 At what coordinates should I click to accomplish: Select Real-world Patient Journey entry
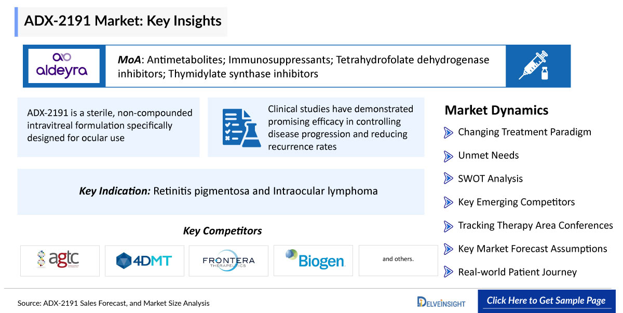point(517,272)
